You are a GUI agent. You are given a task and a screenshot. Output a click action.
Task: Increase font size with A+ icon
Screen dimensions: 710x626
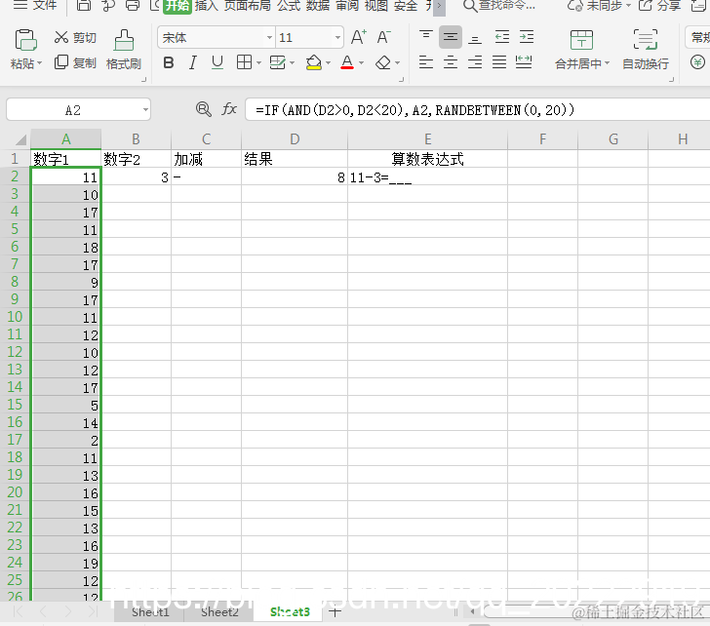359,37
